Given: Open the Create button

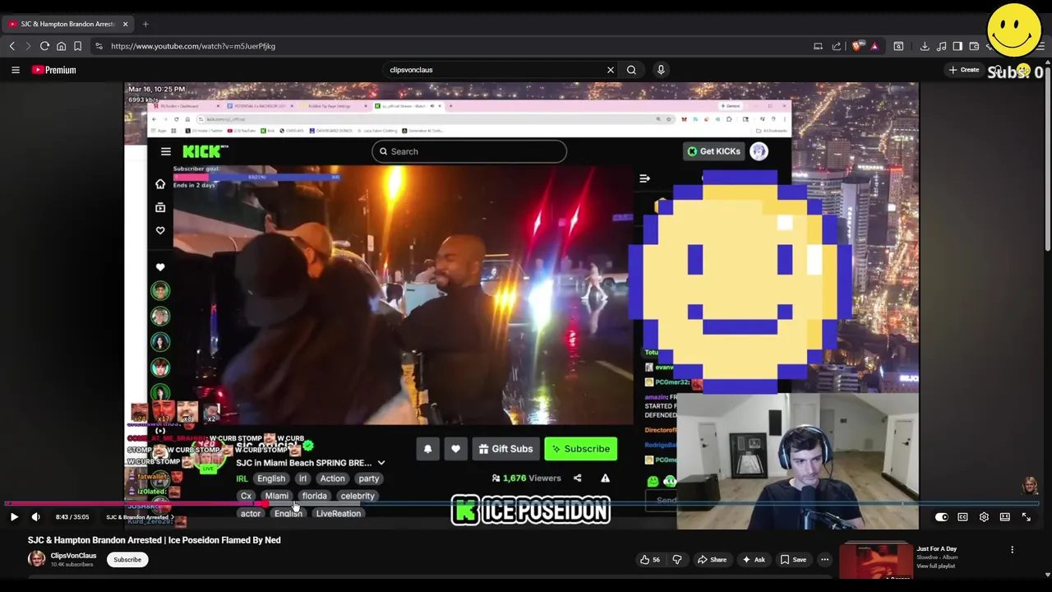Looking at the screenshot, I should (964, 70).
